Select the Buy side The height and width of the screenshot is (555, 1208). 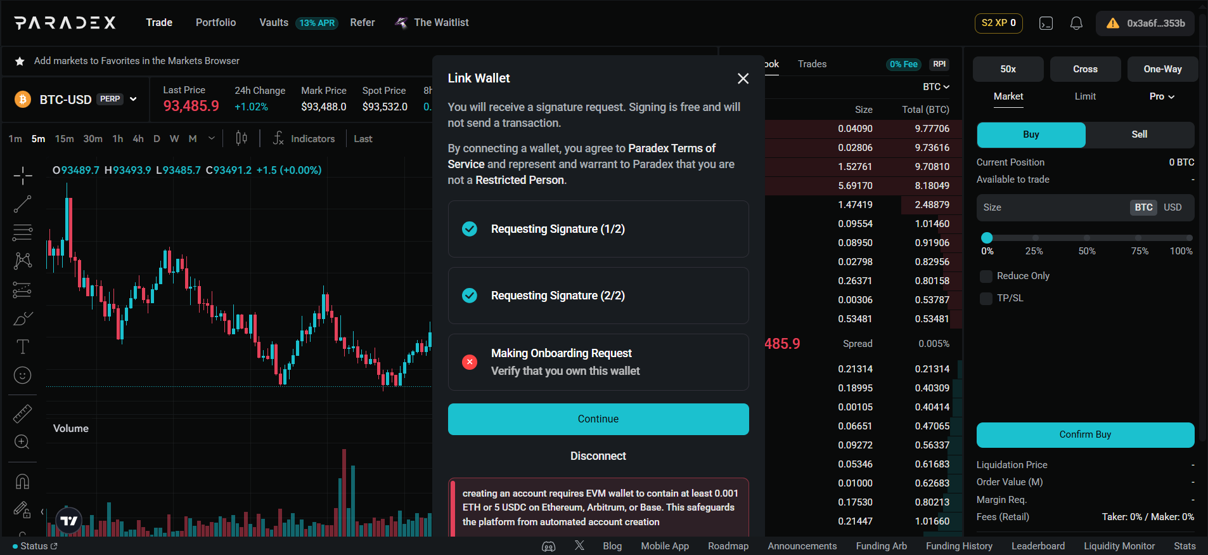[1031, 134]
